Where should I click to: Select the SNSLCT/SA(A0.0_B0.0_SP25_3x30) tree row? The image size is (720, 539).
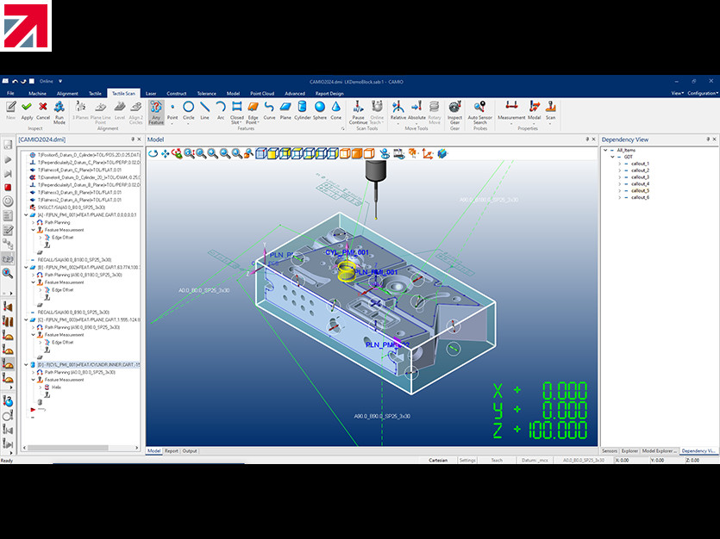click(72, 208)
